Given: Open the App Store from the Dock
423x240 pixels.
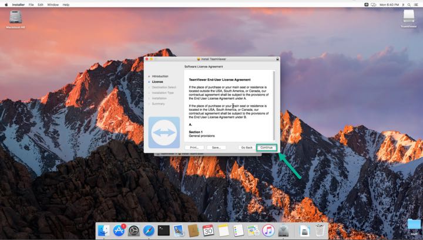Looking at the screenshot, I should [x=119, y=231].
